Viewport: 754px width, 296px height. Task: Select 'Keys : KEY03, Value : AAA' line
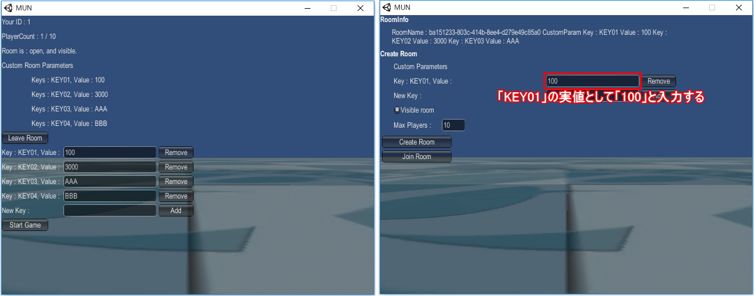(69, 109)
